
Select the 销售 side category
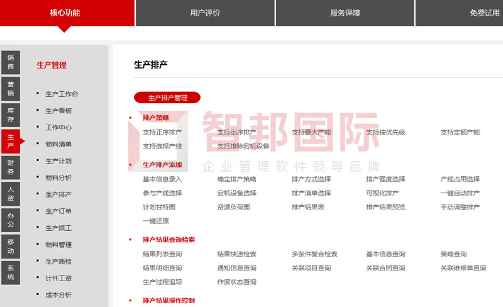[x=11, y=62]
